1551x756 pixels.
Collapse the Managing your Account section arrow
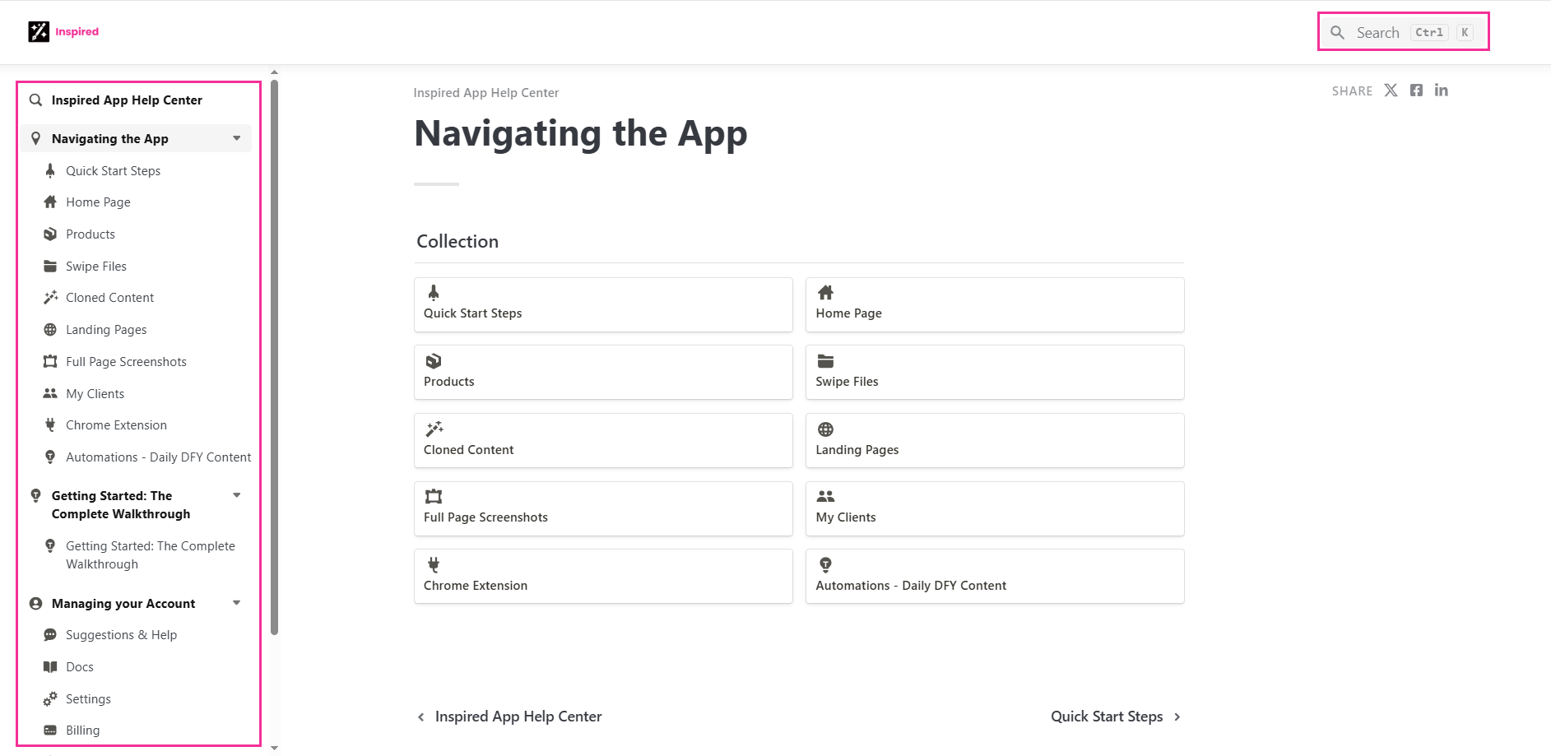[x=237, y=603]
